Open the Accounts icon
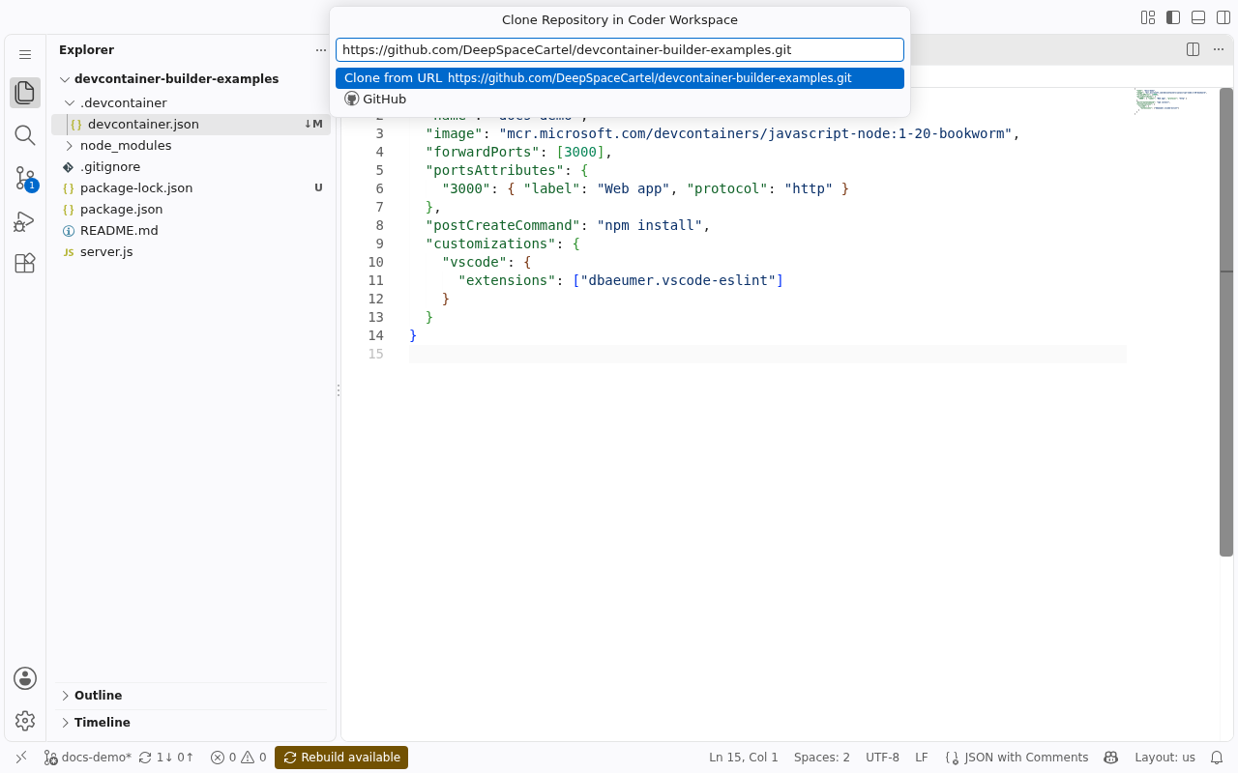The height and width of the screenshot is (773, 1238). [x=25, y=678]
